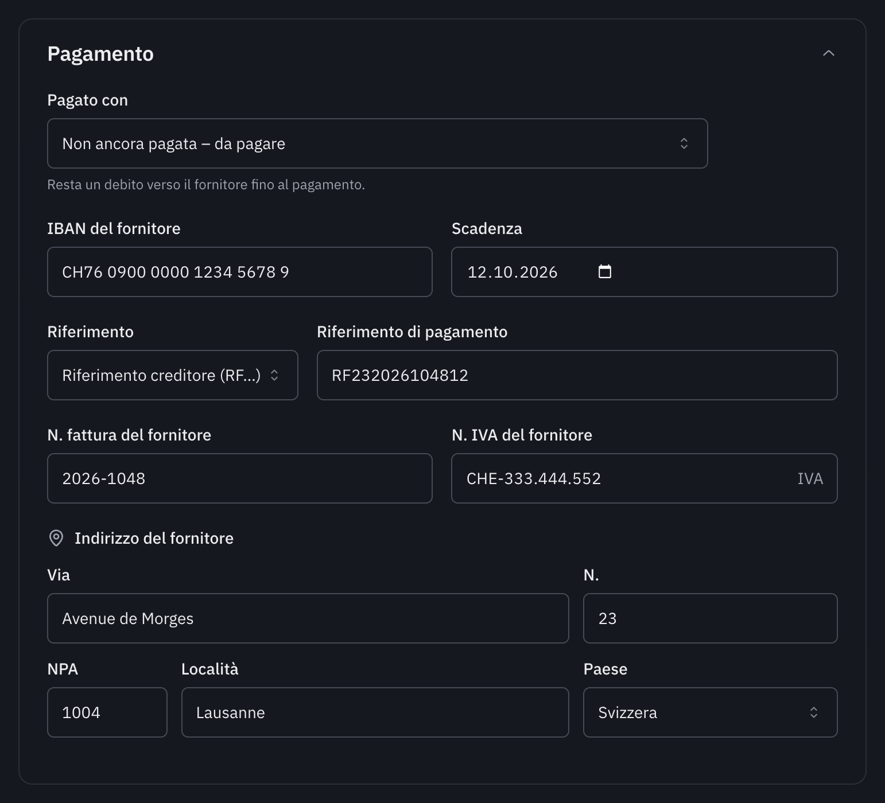Image resolution: width=885 pixels, height=803 pixels.
Task: Click the 'IBAN del fornitore' label
Action: pos(114,228)
